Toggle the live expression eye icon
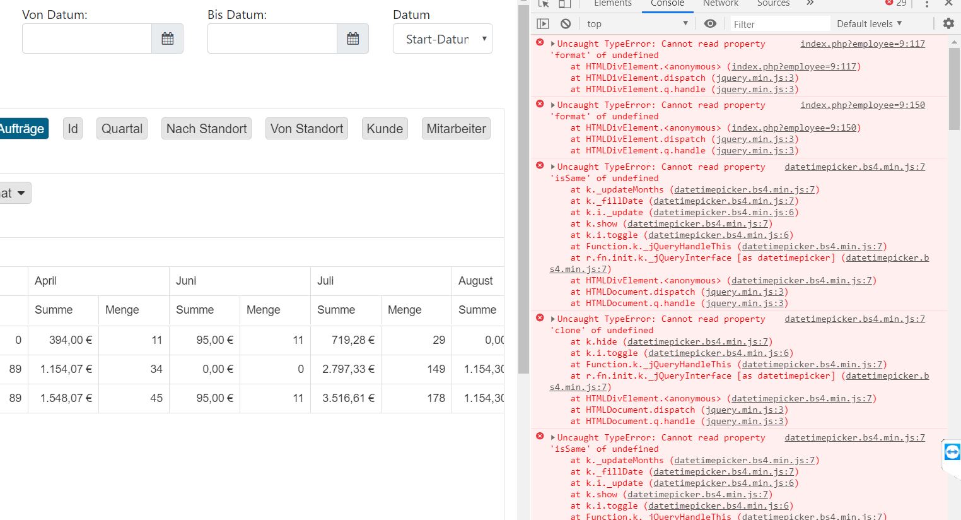The image size is (961, 520). click(x=710, y=23)
